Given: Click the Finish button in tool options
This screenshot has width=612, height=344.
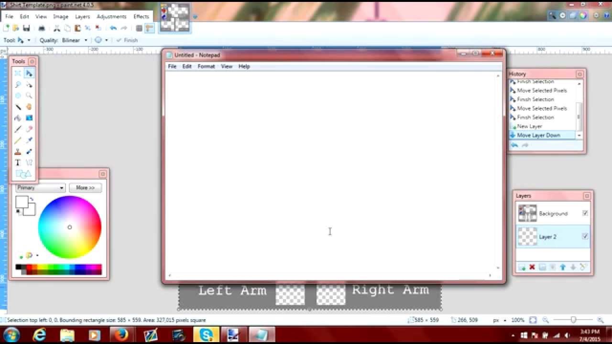Looking at the screenshot, I should coord(127,40).
